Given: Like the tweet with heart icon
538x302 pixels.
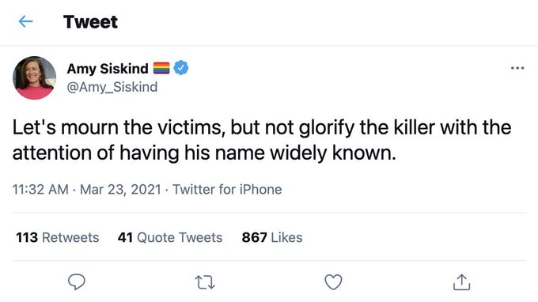Looking at the screenshot, I should click(333, 282).
